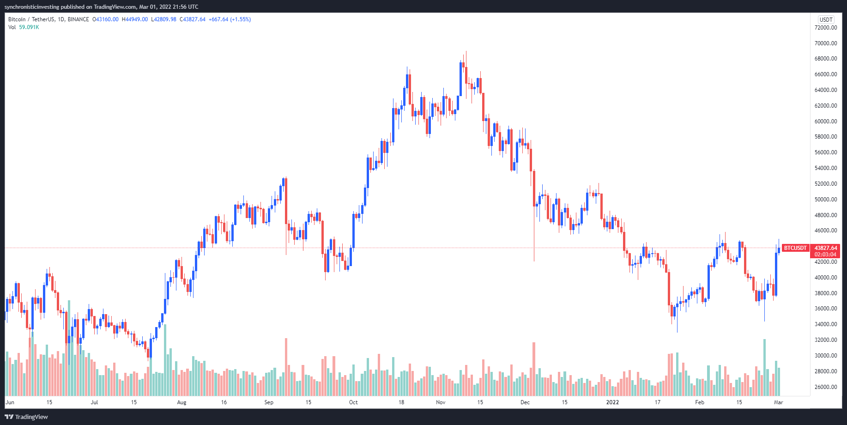The width and height of the screenshot is (847, 425).
Task: Click the 26000.00 price axis label
Action: (826, 387)
